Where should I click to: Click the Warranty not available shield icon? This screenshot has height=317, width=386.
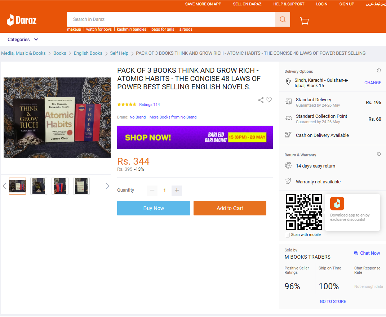click(288, 181)
